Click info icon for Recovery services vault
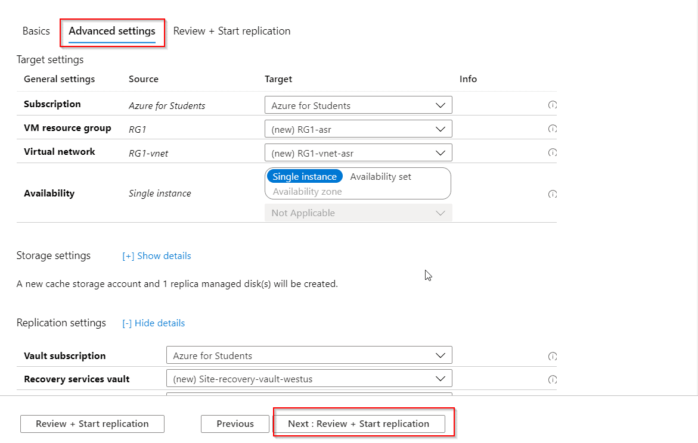Image resolution: width=698 pixels, height=443 pixels. pos(552,379)
